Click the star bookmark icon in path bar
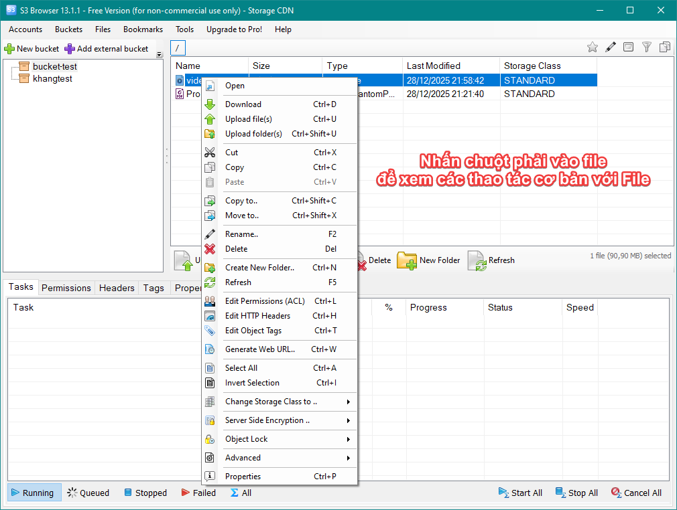Image resolution: width=677 pixels, height=510 pixels. [593, 47]
